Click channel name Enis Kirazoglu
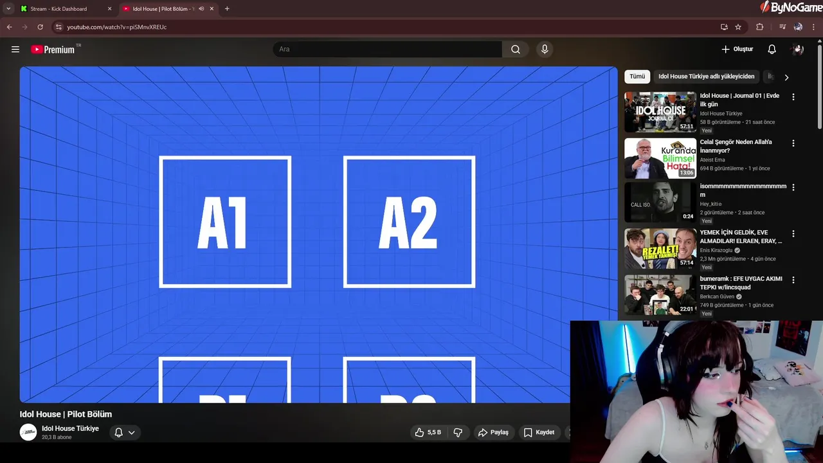823x463 pixels. click(716, 250)
